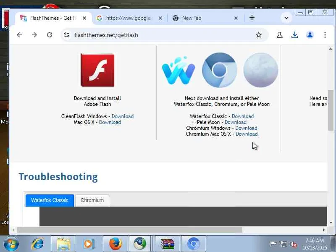Bookmark this page with the star icon

pyautogui.click(x=259, y=35)
